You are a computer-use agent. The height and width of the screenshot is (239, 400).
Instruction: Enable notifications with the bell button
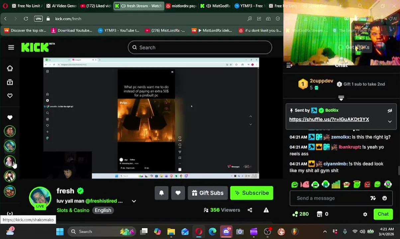(x=161, y=193)
